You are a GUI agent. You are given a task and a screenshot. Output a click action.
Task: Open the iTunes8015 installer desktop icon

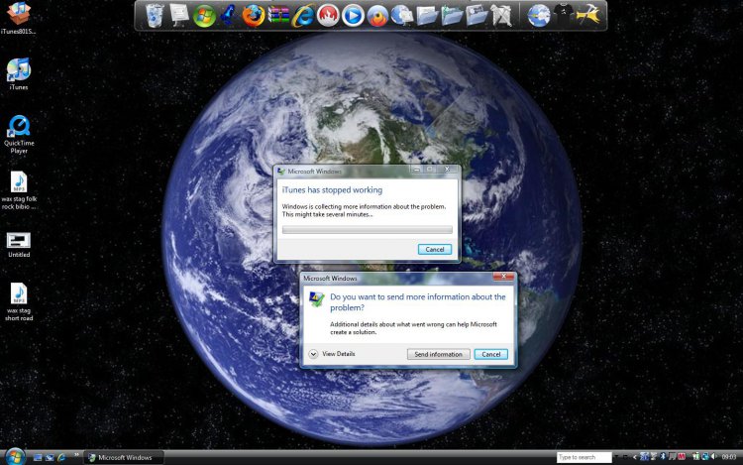(19, 18)
